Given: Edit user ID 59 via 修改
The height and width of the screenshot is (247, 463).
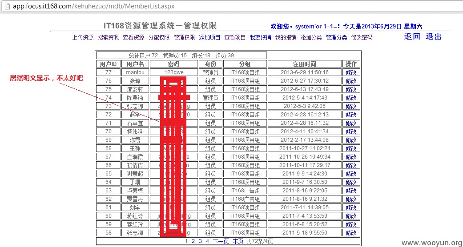Looking at the screenshot, I should (x=351, y=224).
